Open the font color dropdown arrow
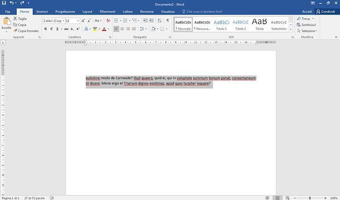 [109, 29]
